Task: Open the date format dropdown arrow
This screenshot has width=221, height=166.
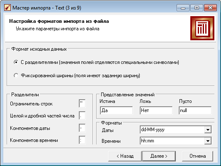Action: click(208, 129)
